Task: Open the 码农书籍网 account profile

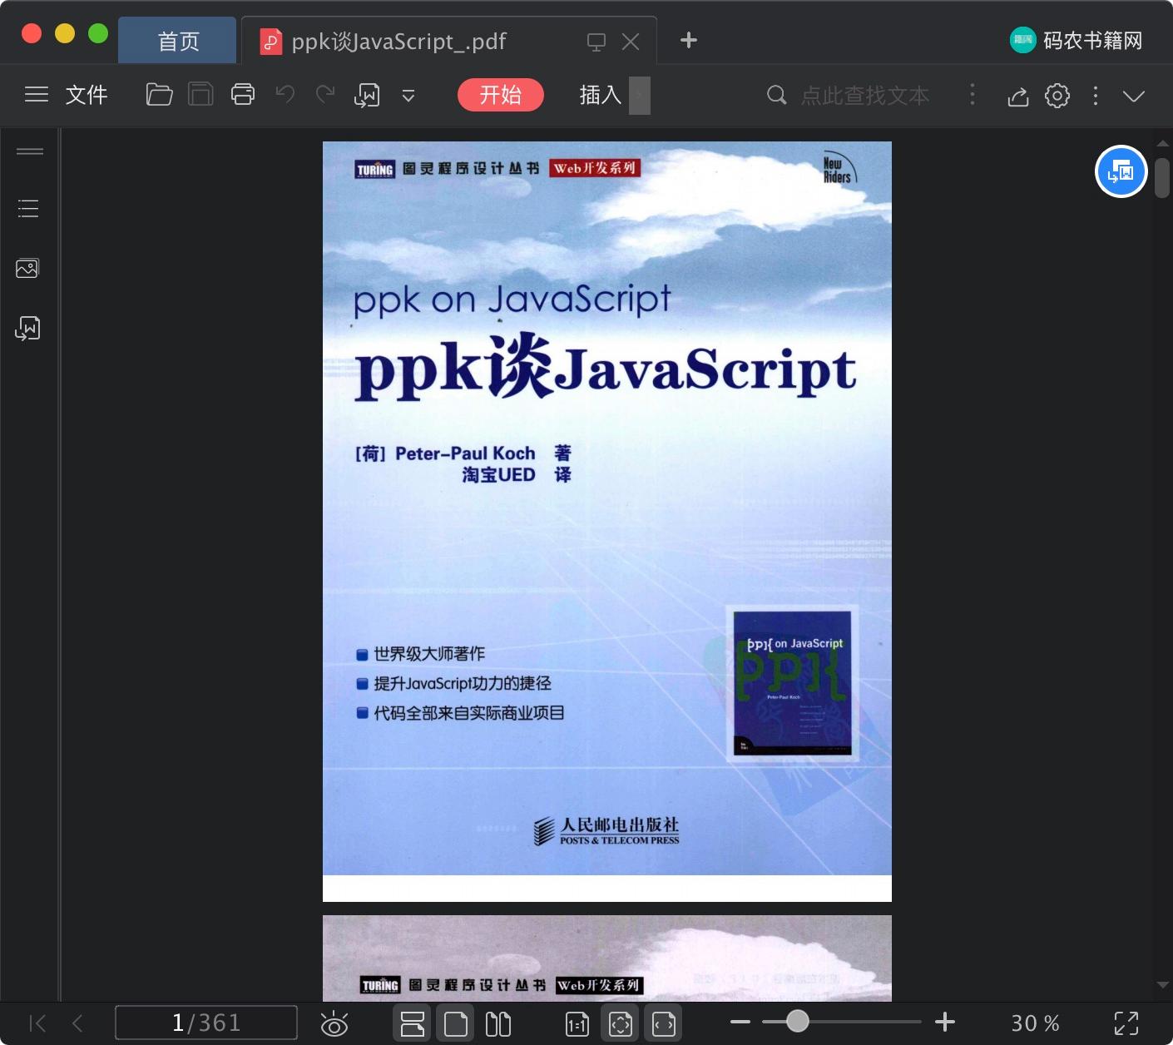Action: click(1076, 40)
